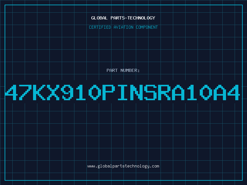247x185 pixels.
Task: Click the letter S in the part number
Action: 150,92
